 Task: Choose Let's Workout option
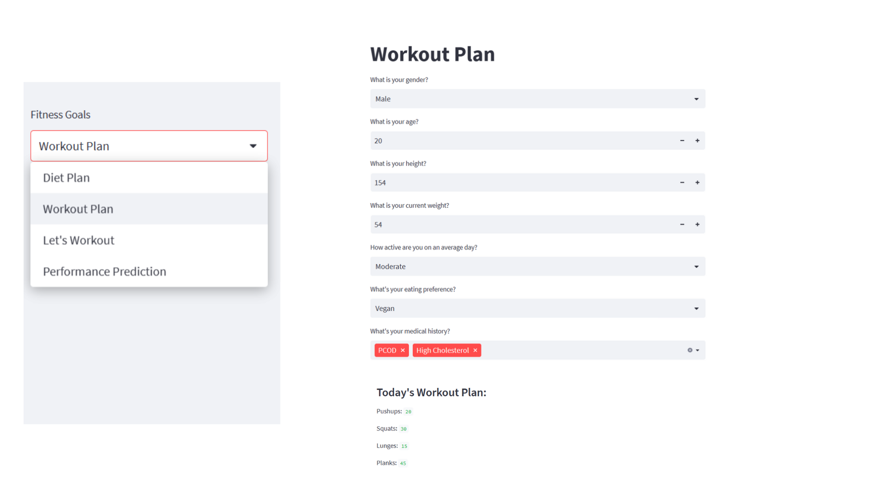78,240
